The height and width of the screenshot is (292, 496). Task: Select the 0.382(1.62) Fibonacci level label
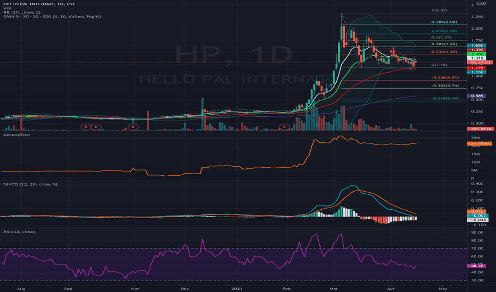444,44
